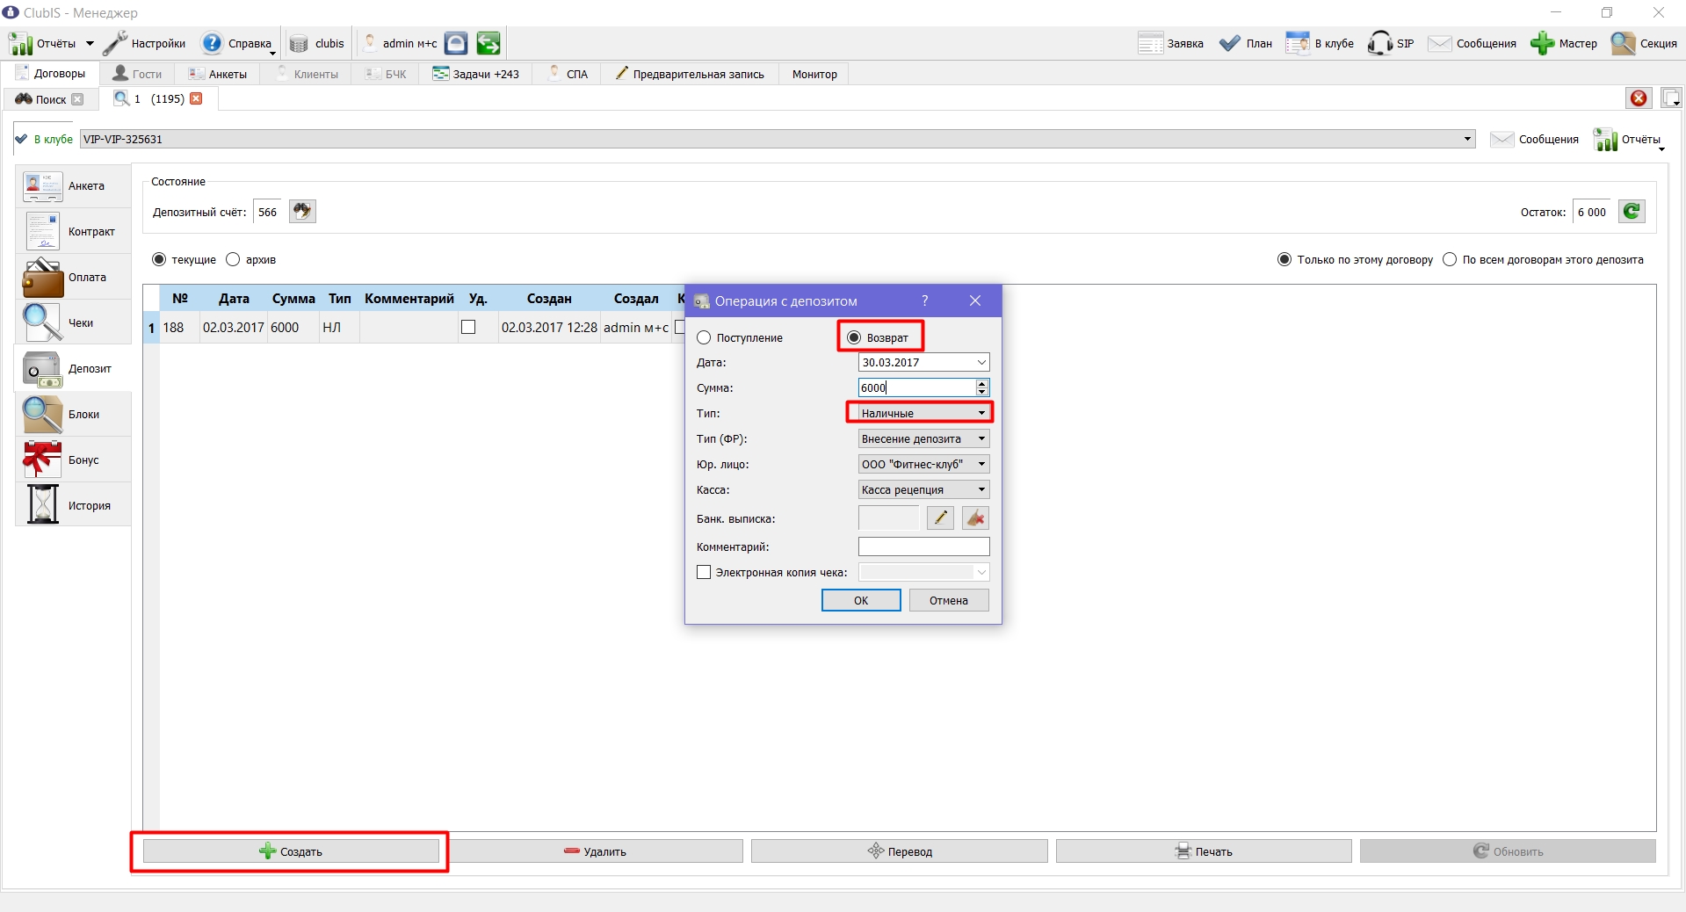
Task: Click Отмена in deposit dialog
Action: 949,600
